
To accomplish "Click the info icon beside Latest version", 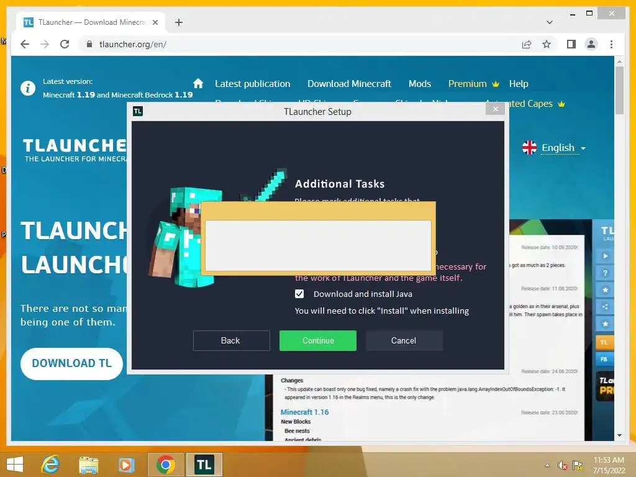I will pyautogui.click(x=27, y=88).
